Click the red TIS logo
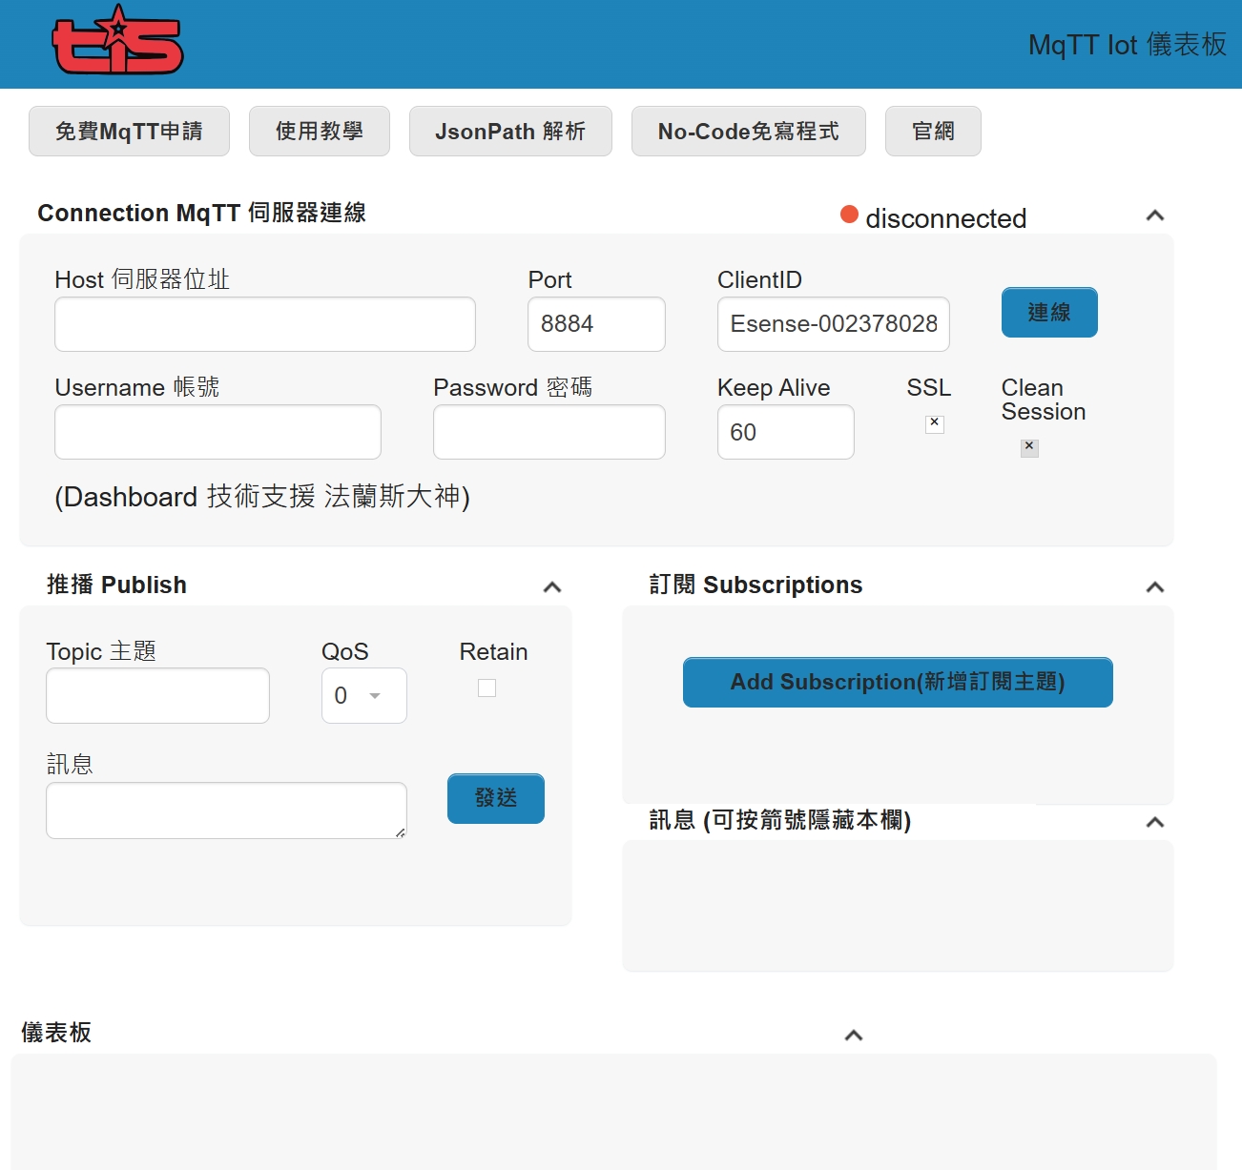 pyautogui.click(x=117, y=40)
